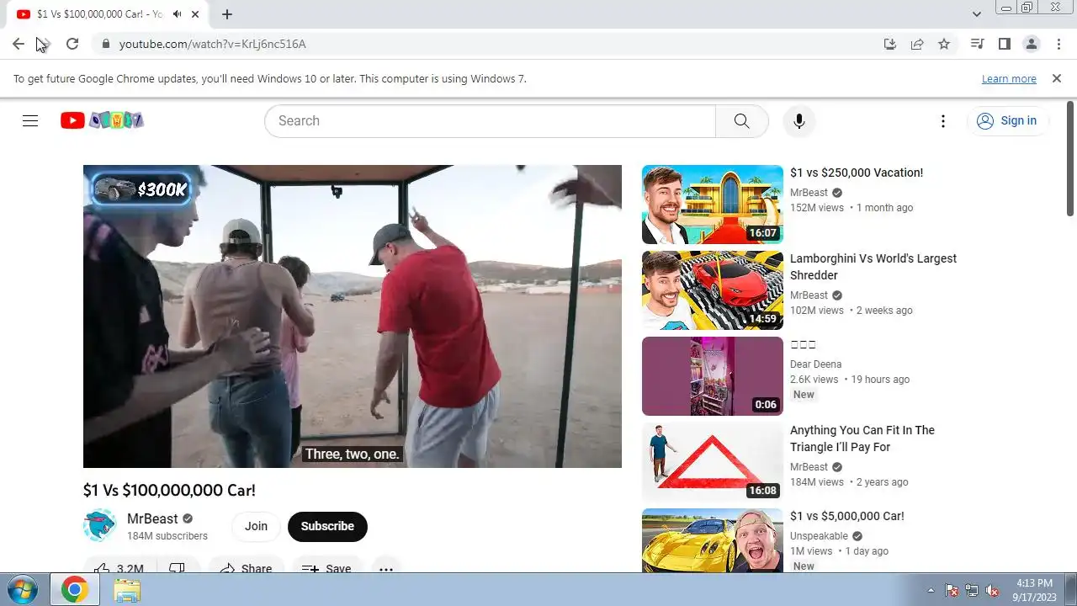Click the Unspeakable channel name

coord(819,536)
